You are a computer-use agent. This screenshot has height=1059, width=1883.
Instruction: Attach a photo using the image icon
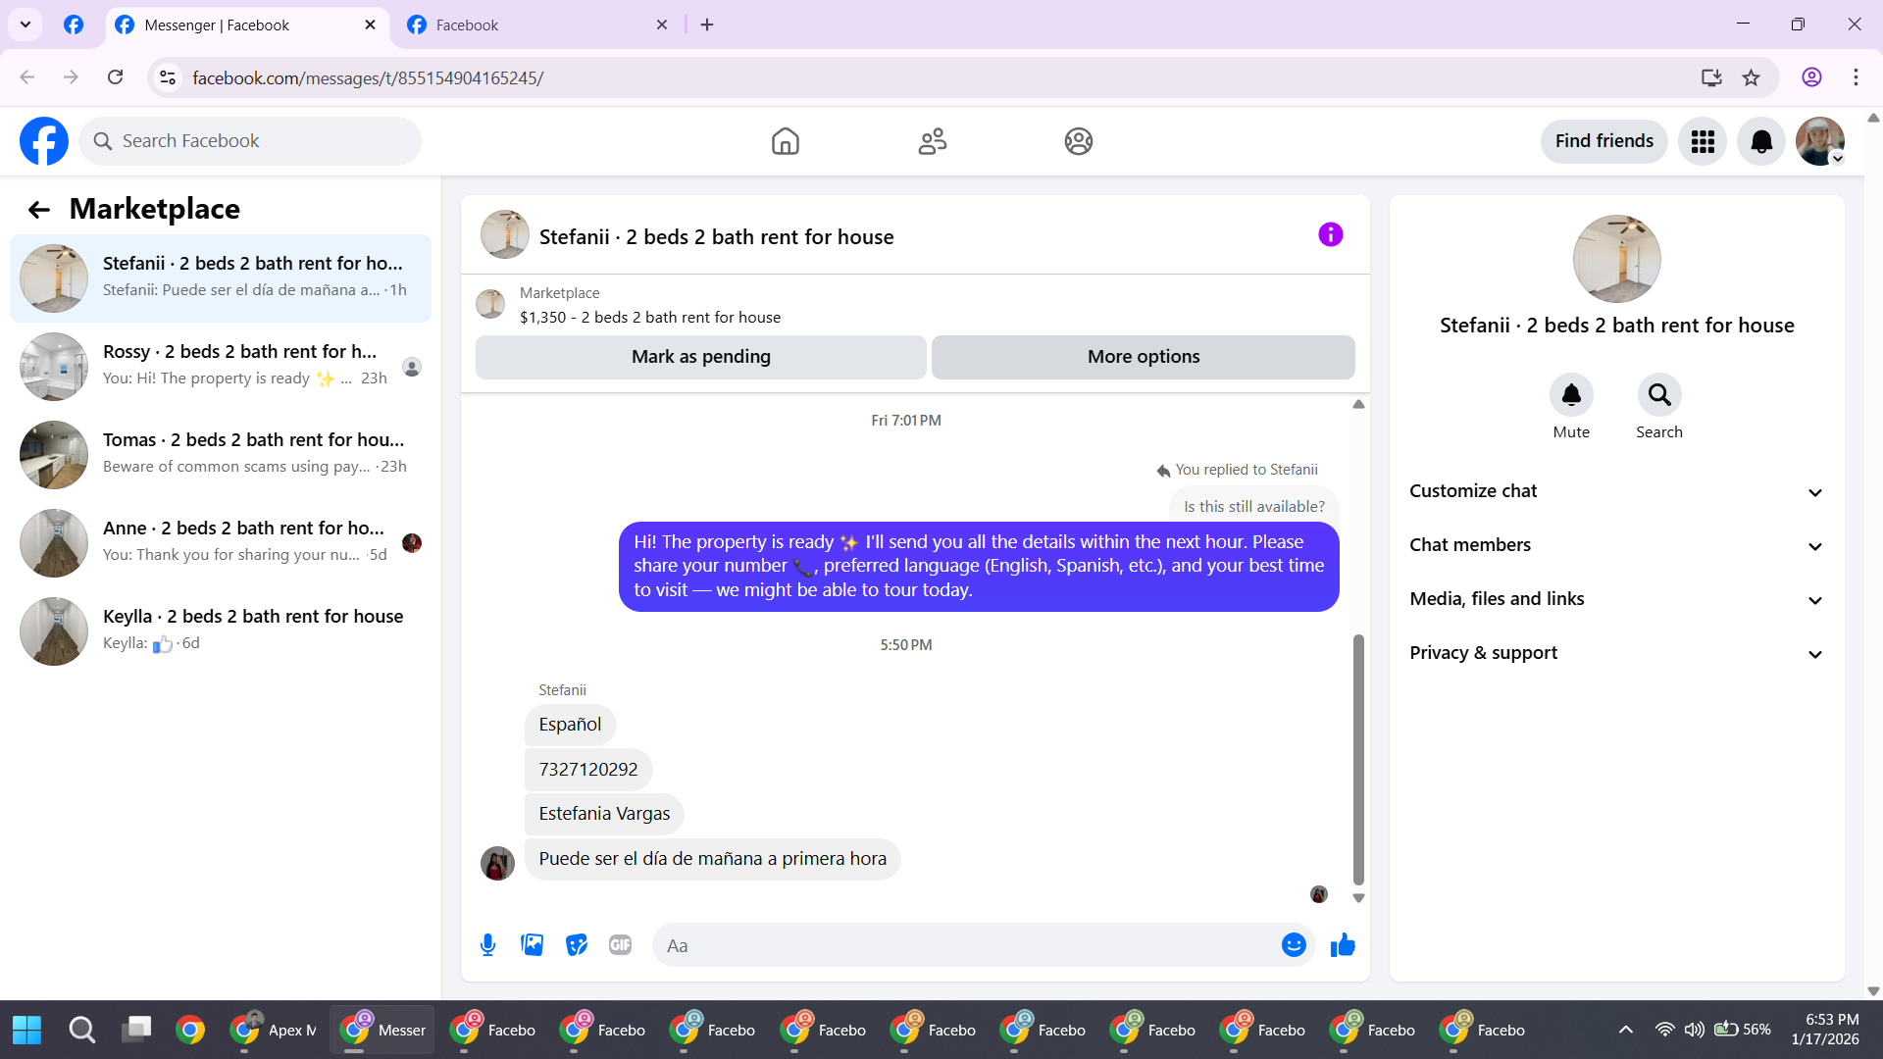coord(532,945)
